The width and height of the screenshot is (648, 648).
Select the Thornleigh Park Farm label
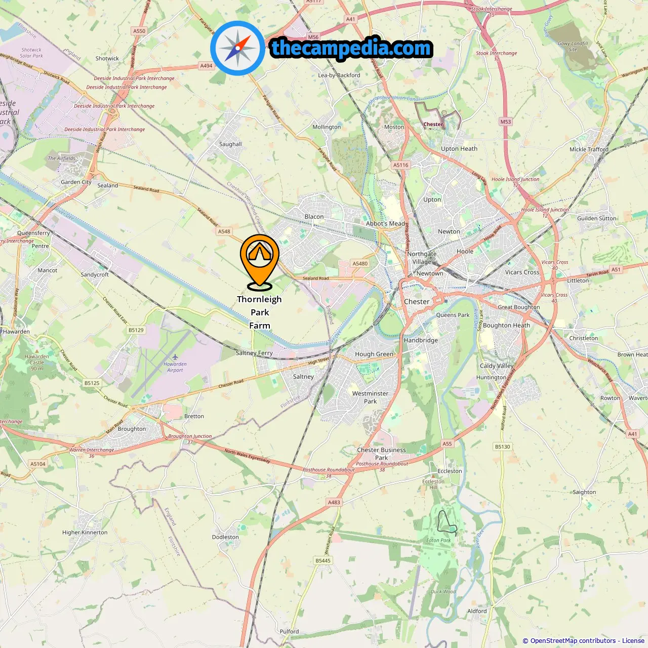pos(260,312)
